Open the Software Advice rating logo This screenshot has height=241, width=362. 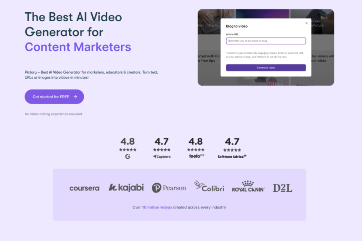(x=232, y=156)
